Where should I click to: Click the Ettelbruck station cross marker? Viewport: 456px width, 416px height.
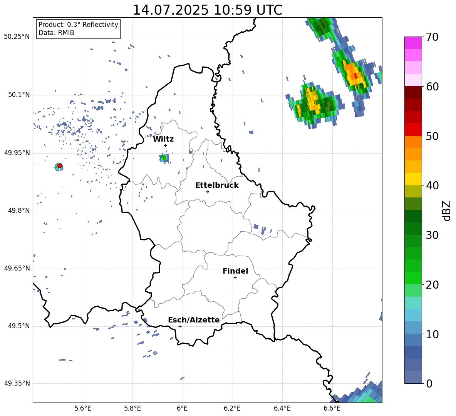coord(208,192)
